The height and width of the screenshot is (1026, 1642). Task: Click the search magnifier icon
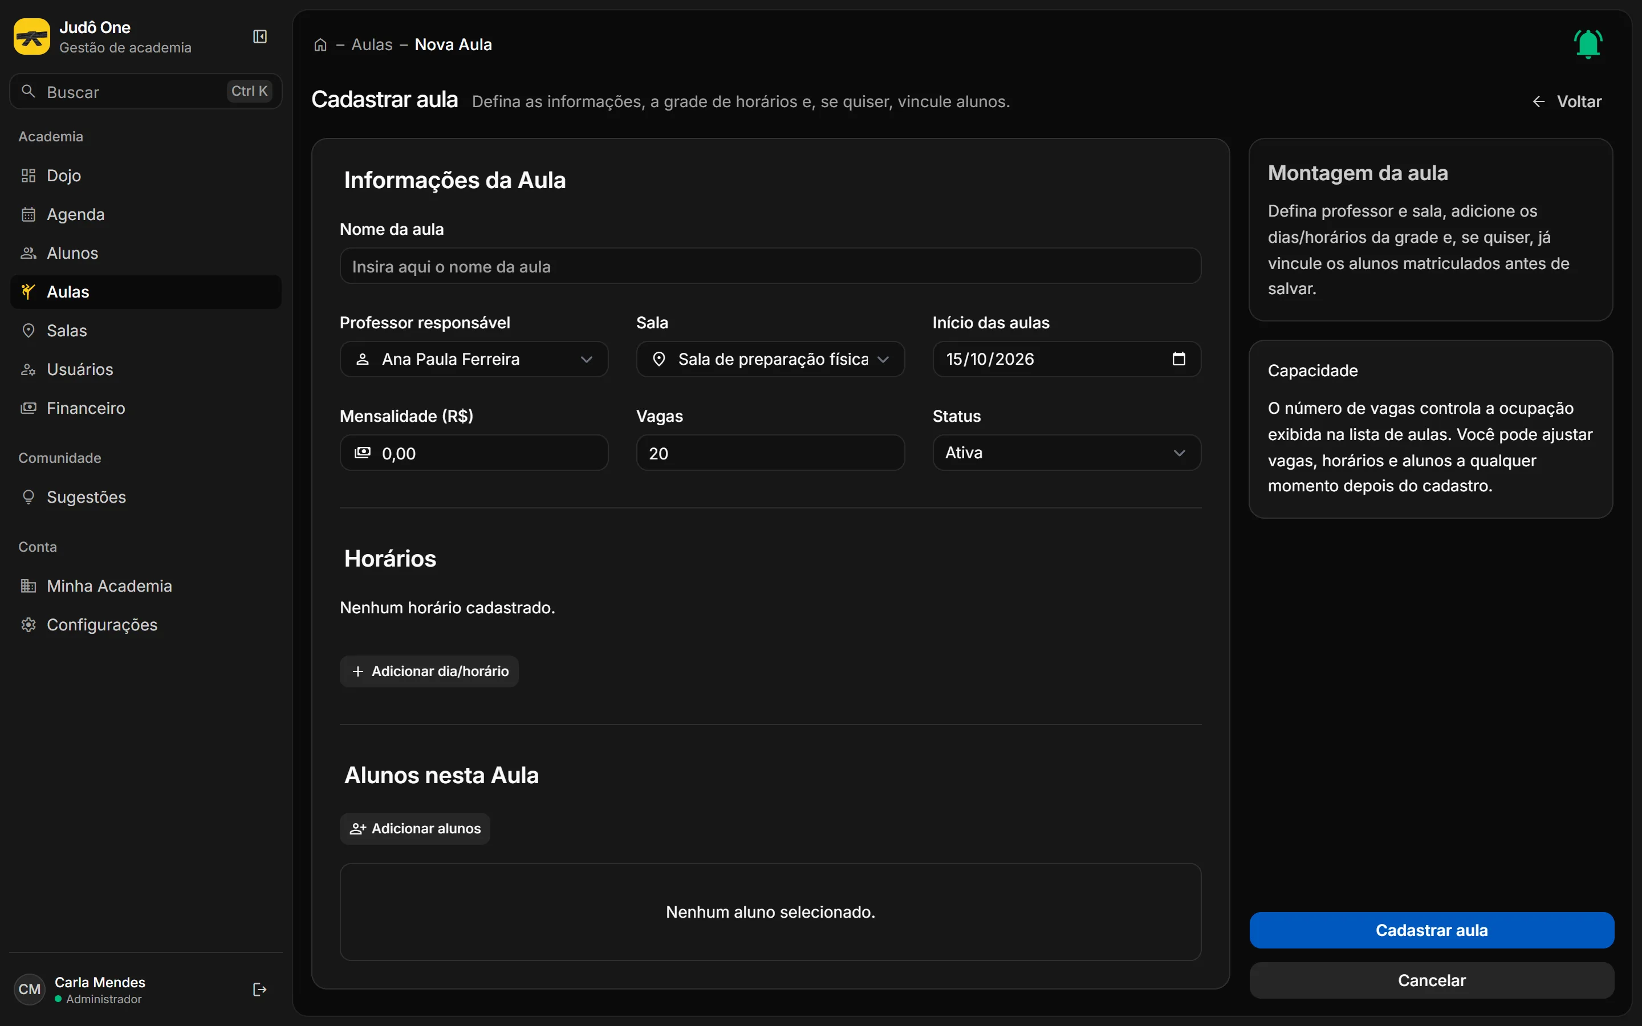[29, 92]
